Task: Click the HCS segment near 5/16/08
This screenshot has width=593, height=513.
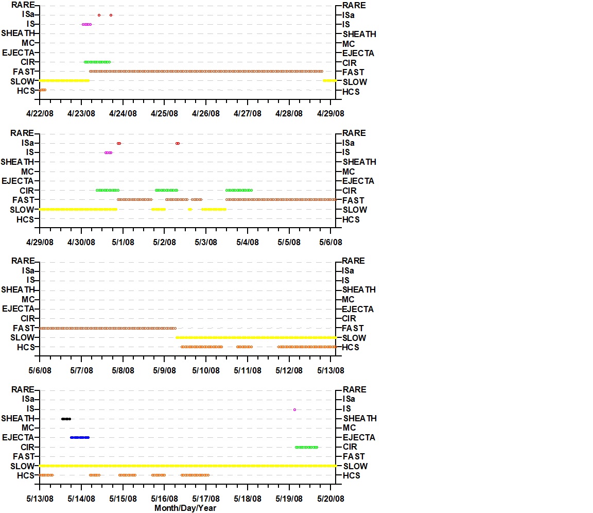Action: click(159, 475)
